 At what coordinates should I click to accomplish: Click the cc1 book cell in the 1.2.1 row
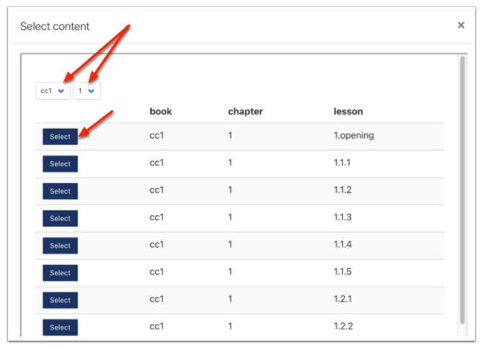click(157, 299)
